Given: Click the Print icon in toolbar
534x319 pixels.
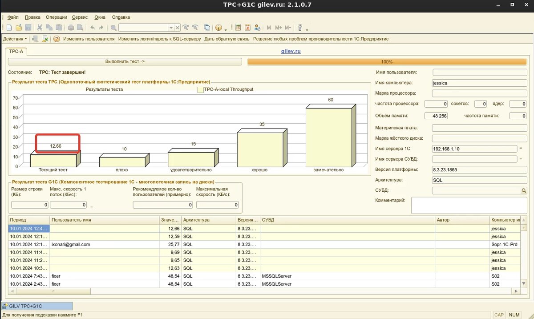Looking at the screenshot, I should pyautogui.click(x=71, y=28).
